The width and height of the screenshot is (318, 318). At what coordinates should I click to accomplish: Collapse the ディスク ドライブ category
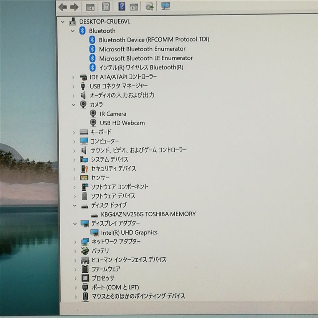click(x=75, y=206)
